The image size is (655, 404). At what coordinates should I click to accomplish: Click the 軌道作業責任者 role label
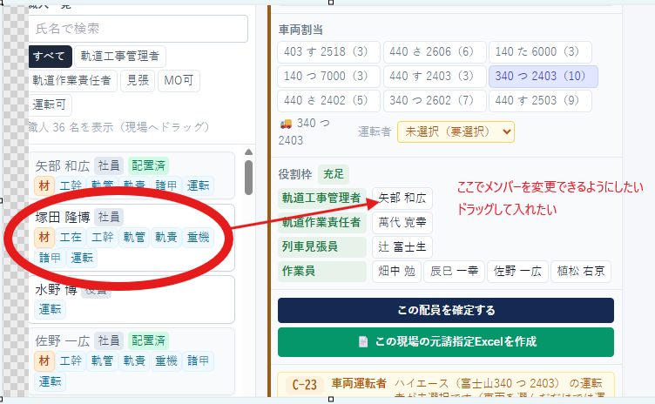pos(321,222)
